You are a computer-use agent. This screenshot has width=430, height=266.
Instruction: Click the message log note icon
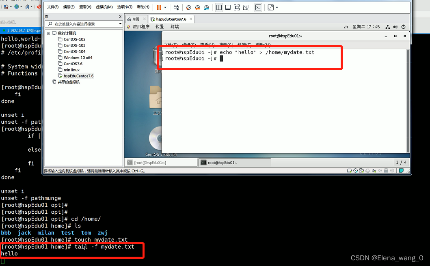point(401,171)
